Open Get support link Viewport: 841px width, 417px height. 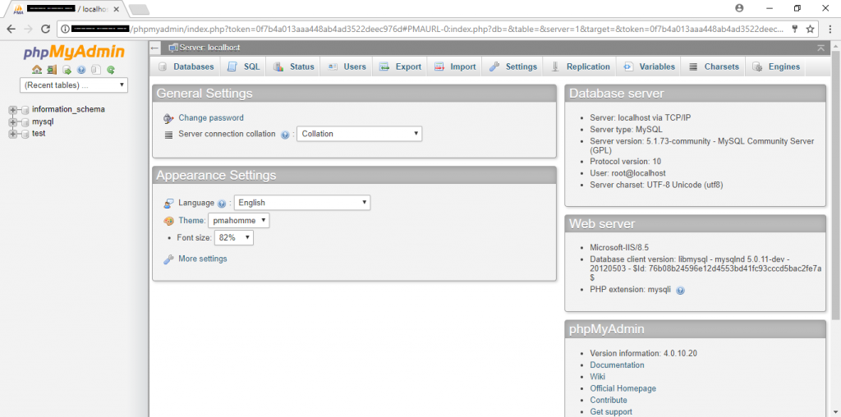611,412
